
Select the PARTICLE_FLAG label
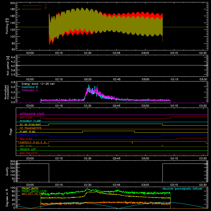30,142
